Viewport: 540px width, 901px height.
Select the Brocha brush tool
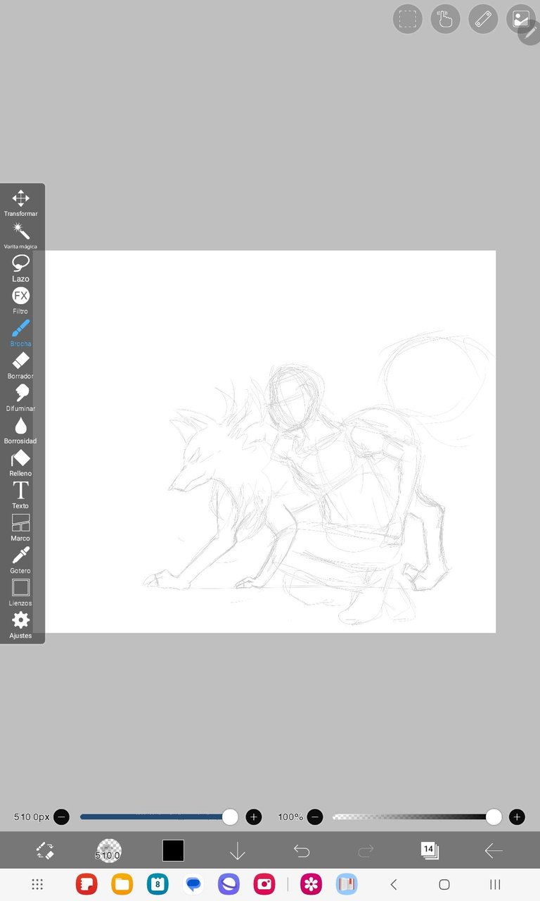click(x=21, y=333)
